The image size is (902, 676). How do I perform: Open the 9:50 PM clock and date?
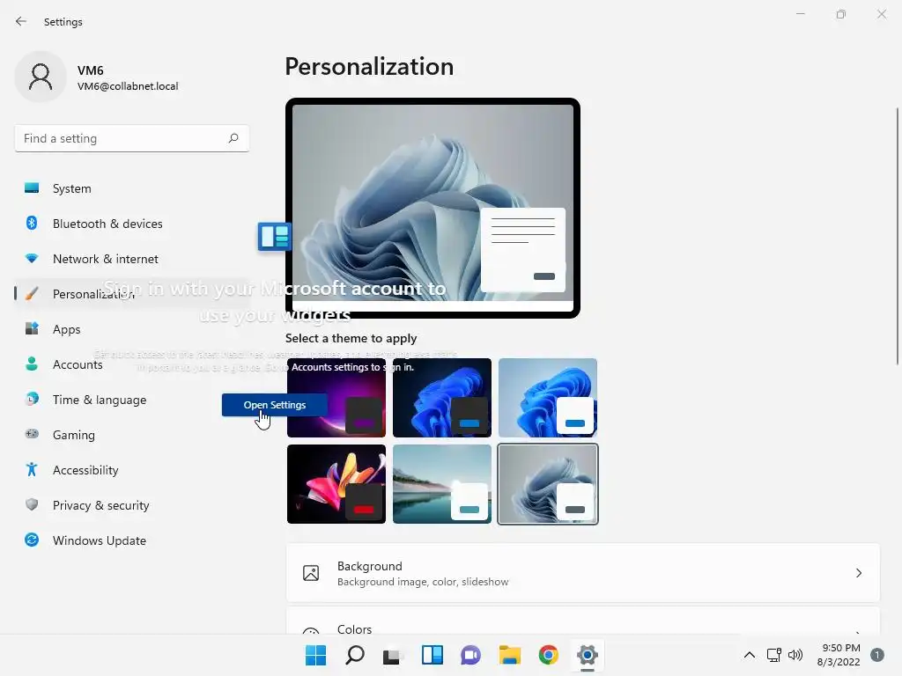839,655
